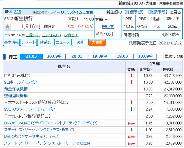
Task: Select the 20.09中 shareholder period tab
Action: [x=54, y=56]
